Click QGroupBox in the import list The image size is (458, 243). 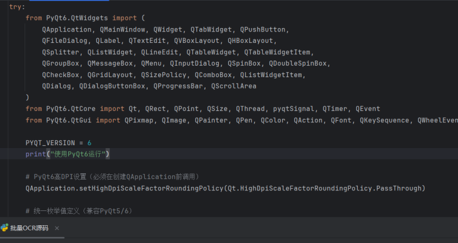tap(61, 63)
